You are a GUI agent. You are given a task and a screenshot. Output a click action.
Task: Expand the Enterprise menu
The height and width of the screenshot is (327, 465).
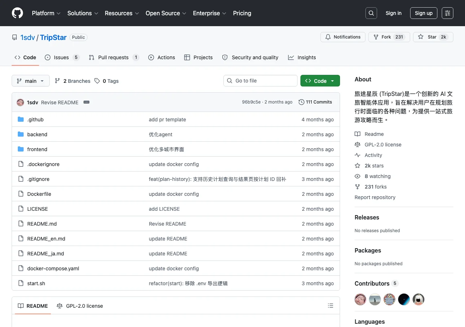tap(210, 13)
